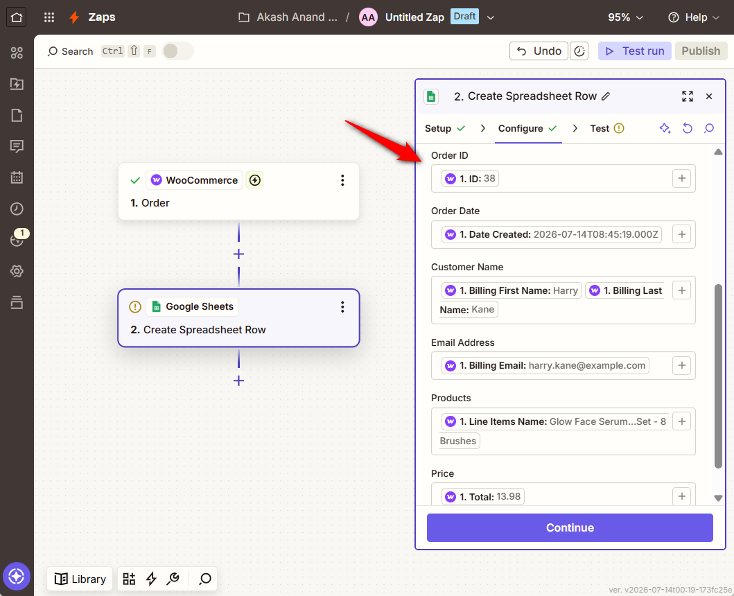Click the Order ID input field
Viewport: 734px width, 596px height.
[563, 178]
